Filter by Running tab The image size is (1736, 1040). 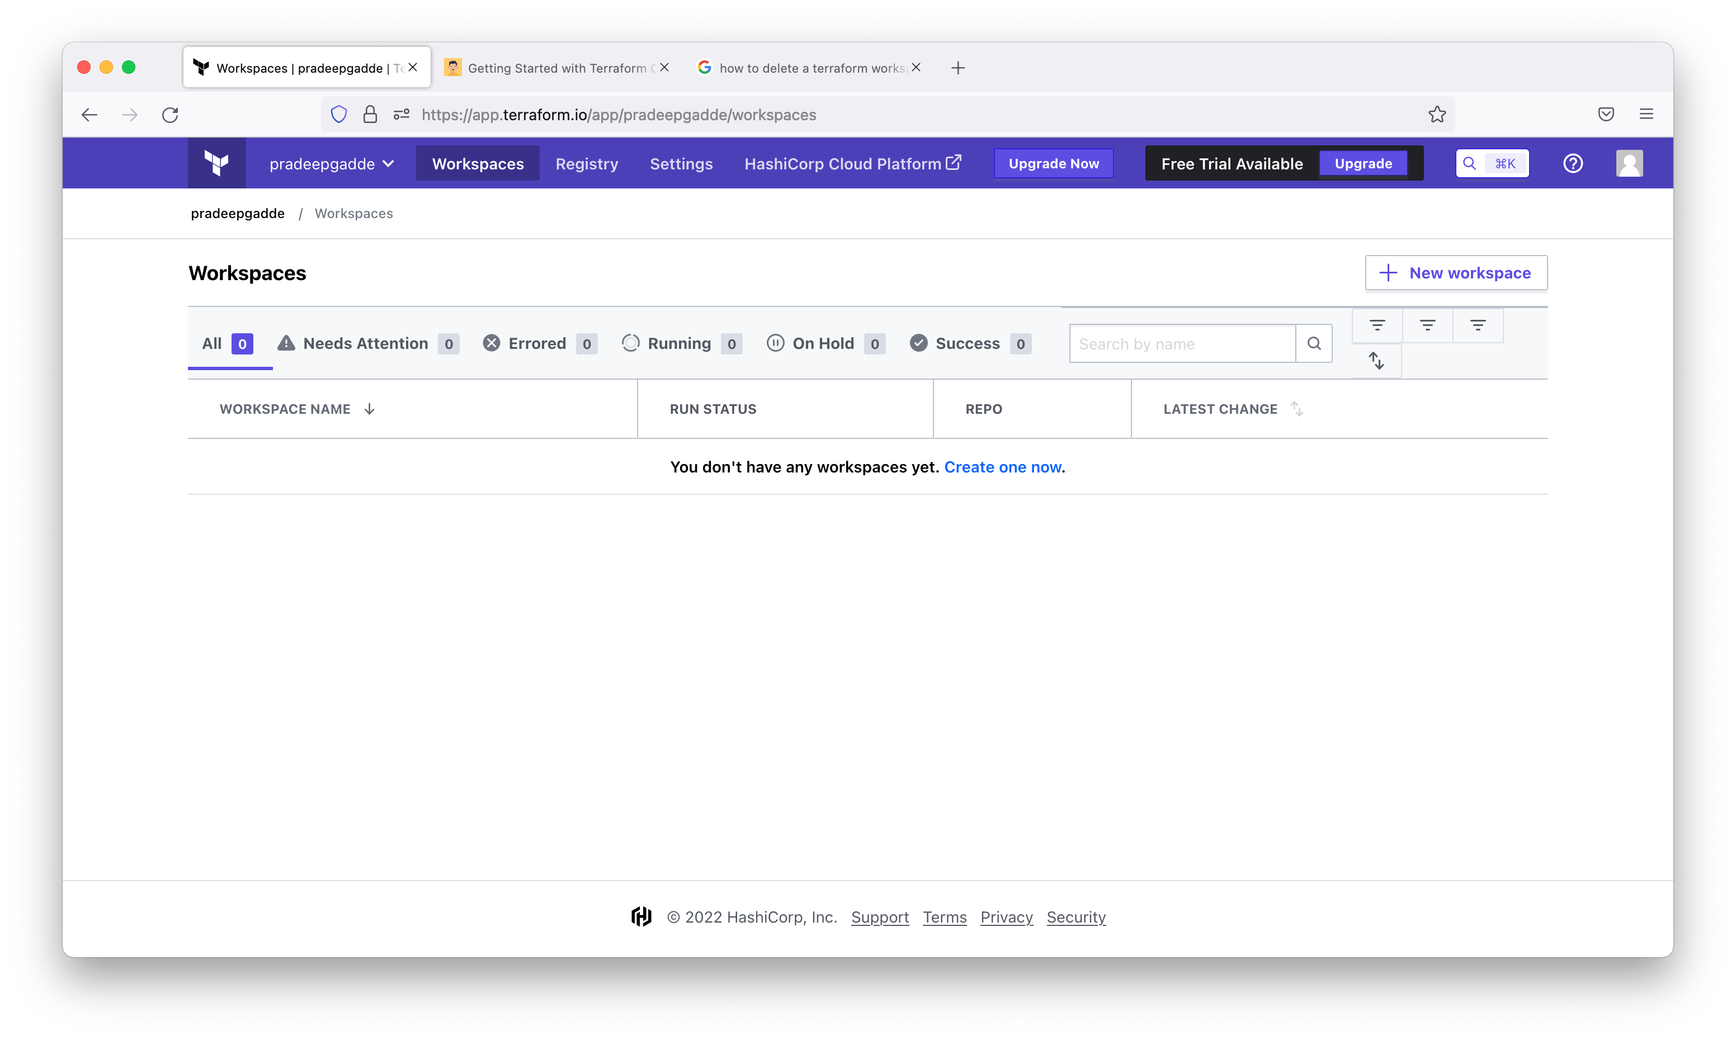pyautogui.click(x=681, y=343)
